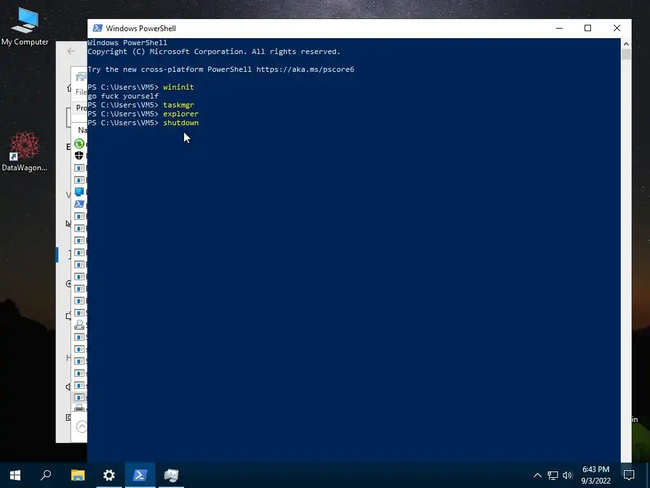Open Settings from the taskbar gear icon
650x488 pixels.
click(x=109, y=475)
